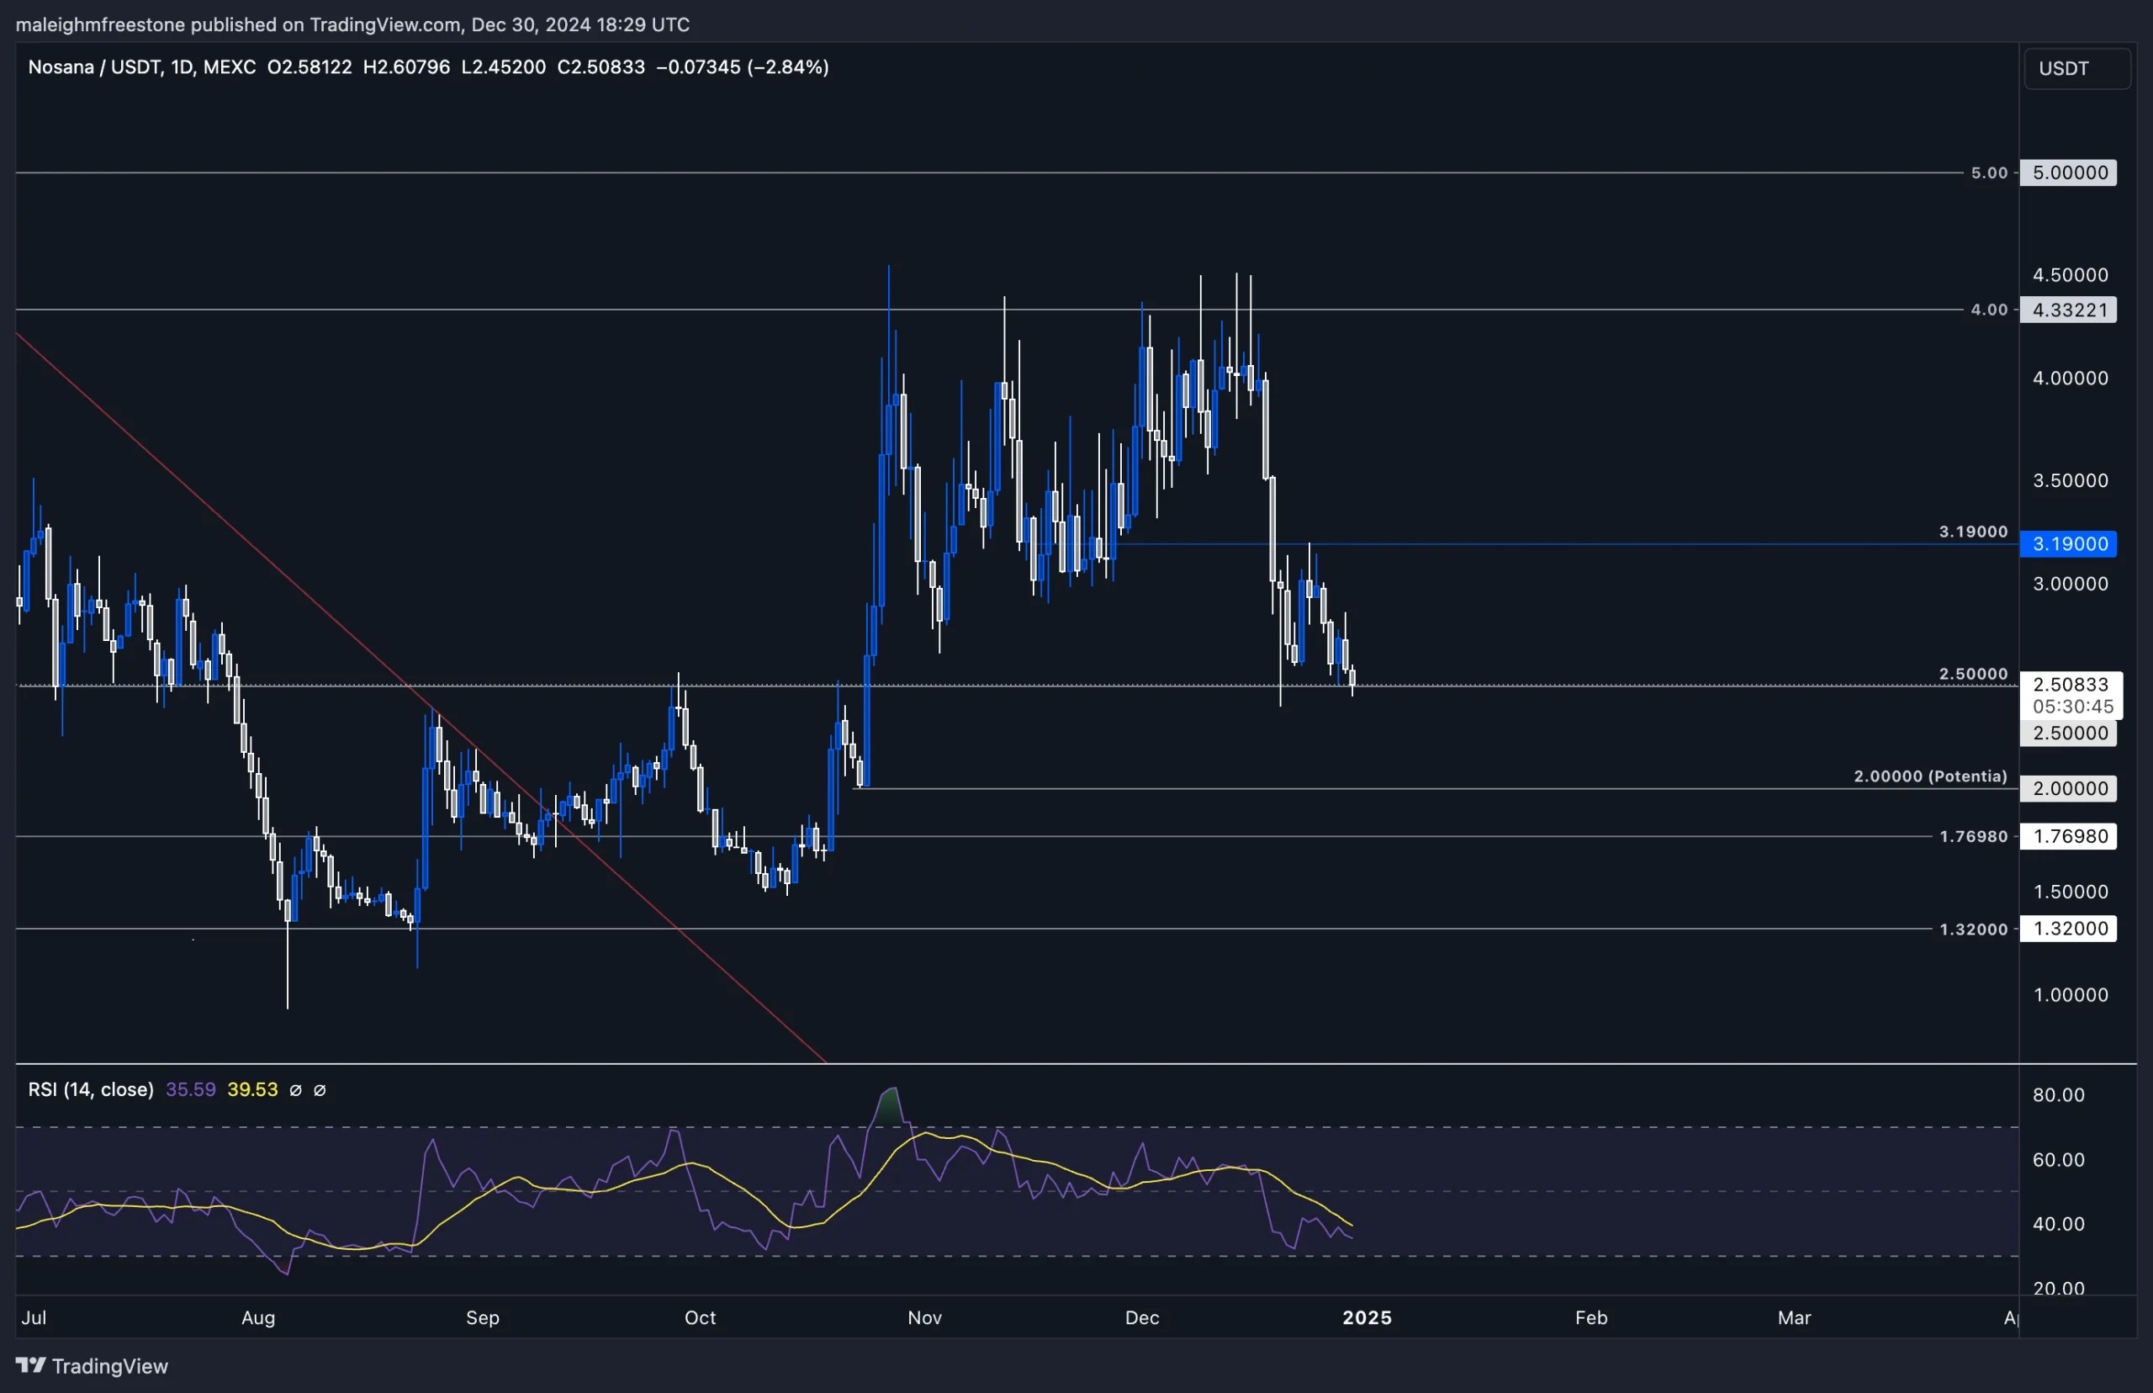Image resolution: width=2153 pixels, height=1393 pixels.
Task: Click the TradingView logo in the bottom-left corner
Action: (x=33, y=1366)
